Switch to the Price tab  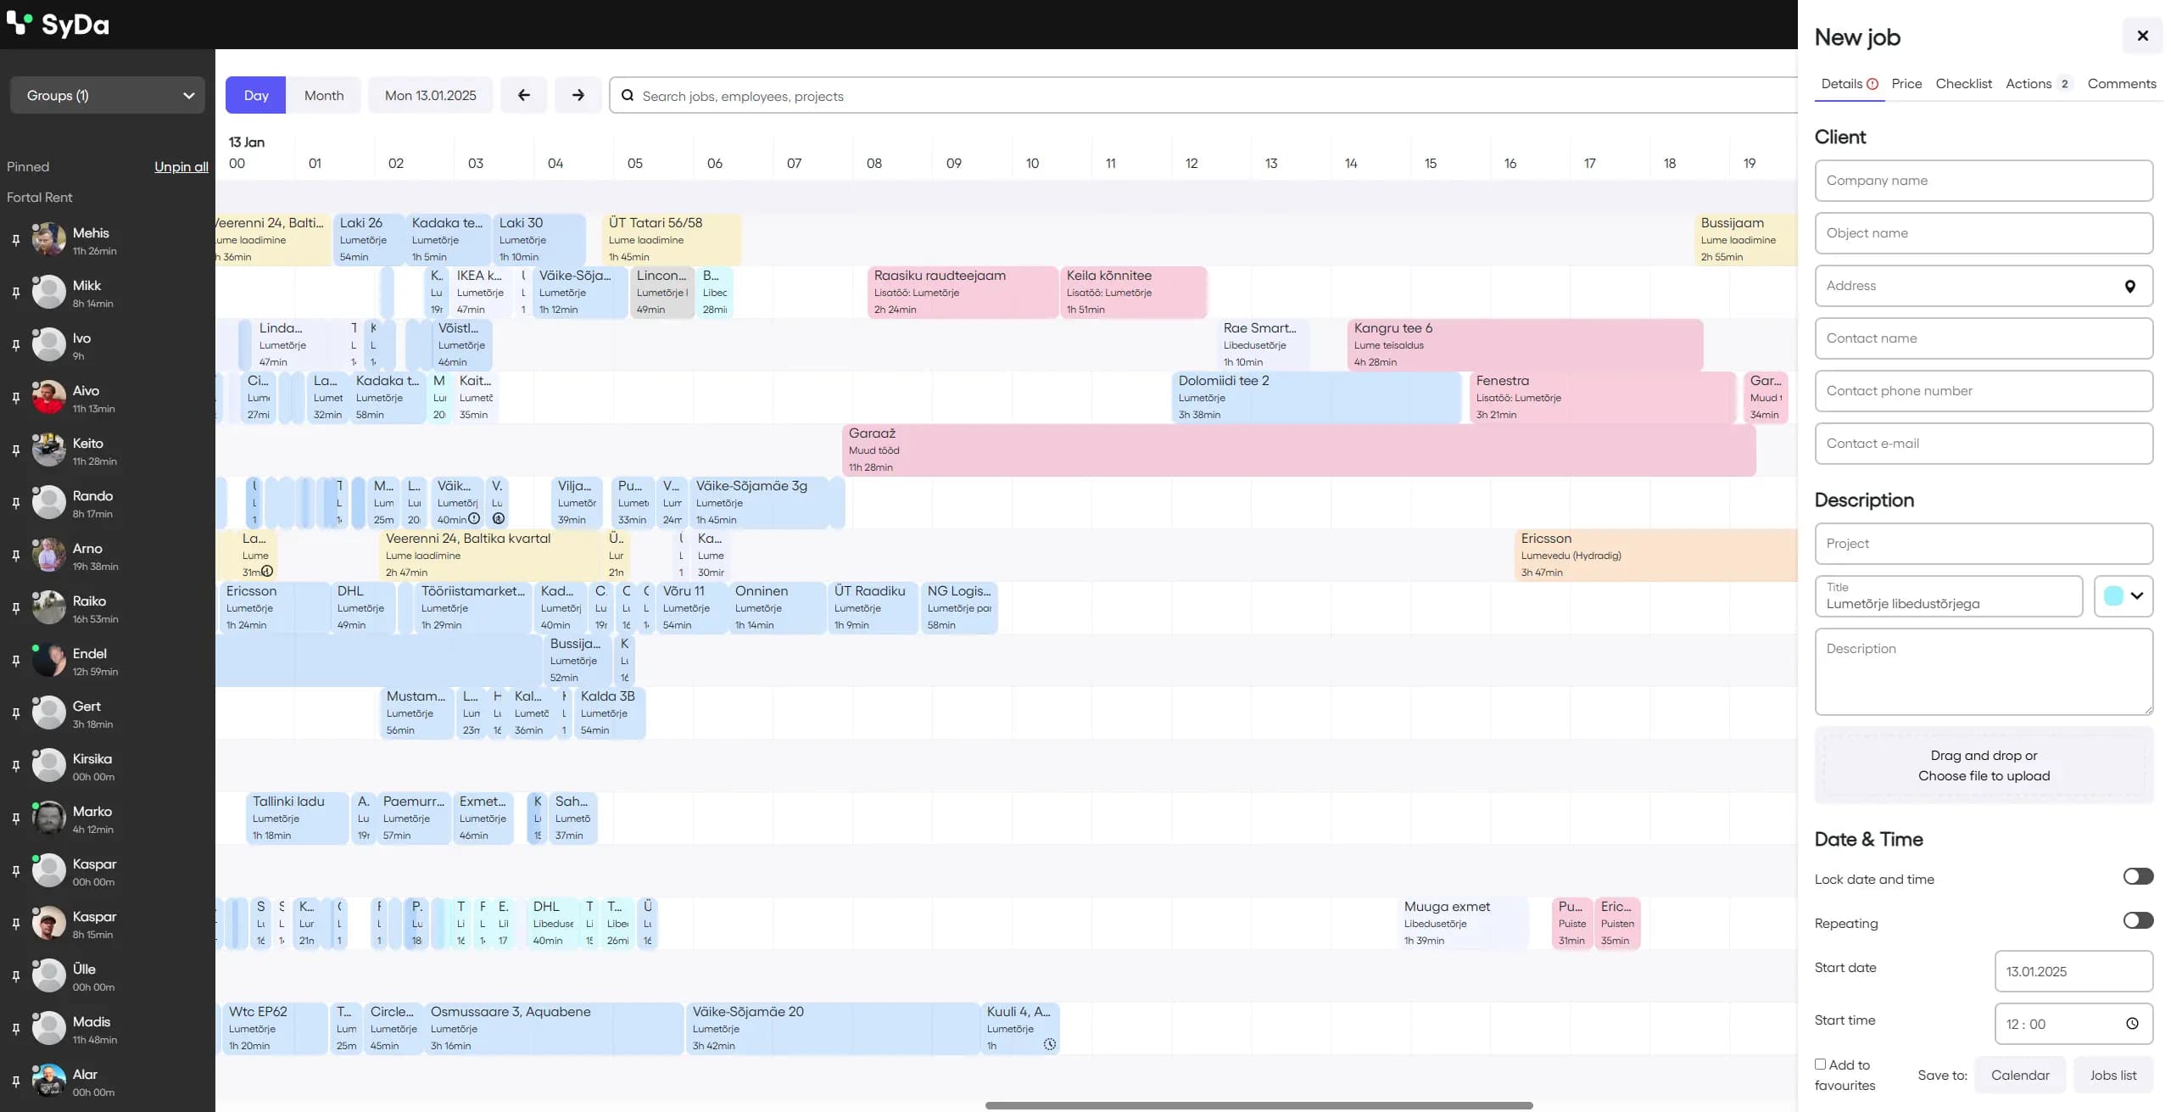tap(1906, 84)
